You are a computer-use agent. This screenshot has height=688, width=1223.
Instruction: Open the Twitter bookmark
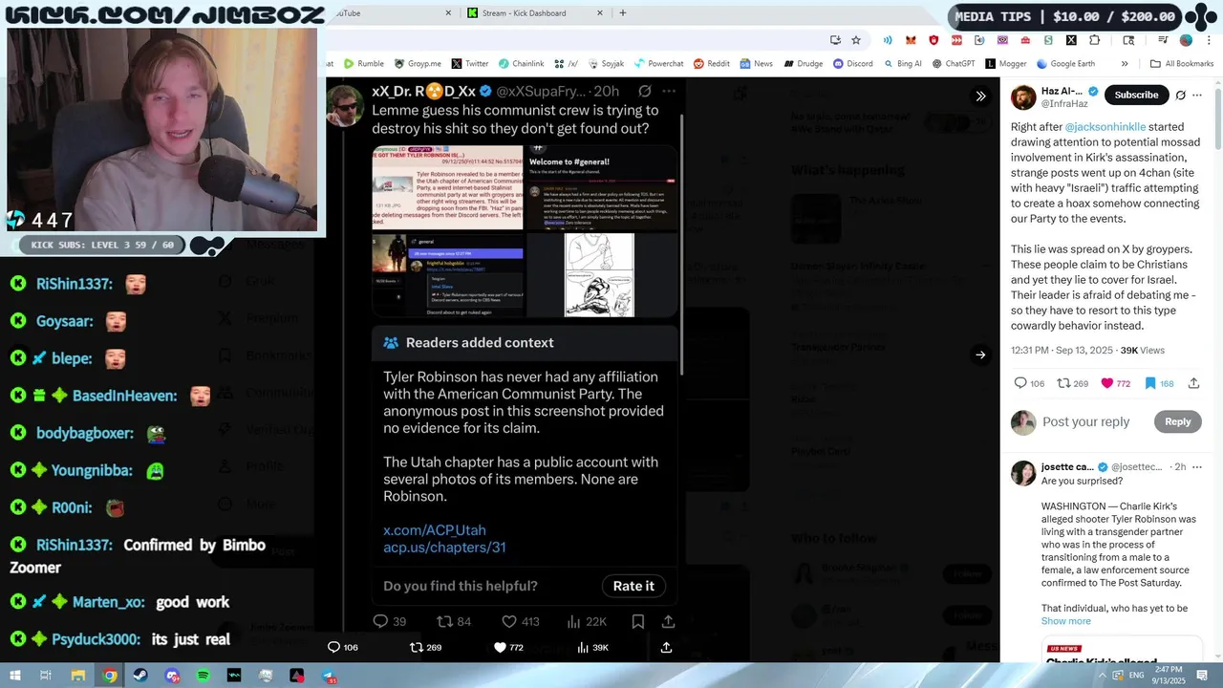coord(469,64)
